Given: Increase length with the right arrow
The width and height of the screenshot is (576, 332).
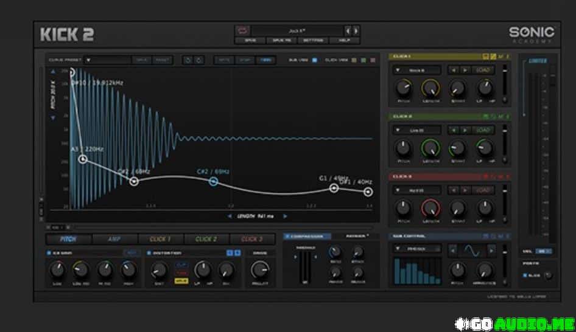Looking at the screenshot, I should (x=285, y=216).
